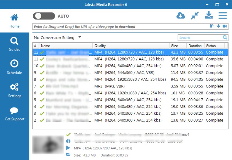232x160 pixels.
Task: Maximize the Jaksta Media Recorder window
Action: [x=217, y=4]
